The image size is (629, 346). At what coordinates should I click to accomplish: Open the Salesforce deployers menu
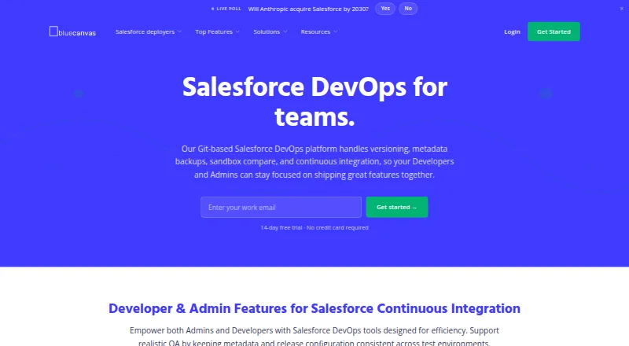pos(145,31)
